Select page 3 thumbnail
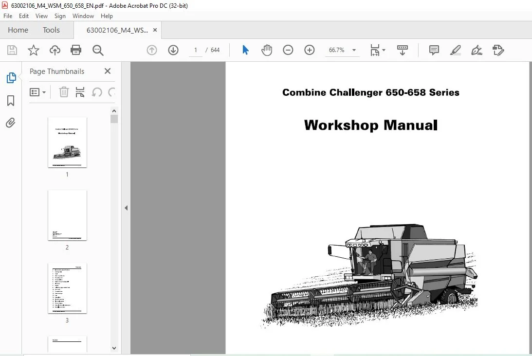Viewport: 532px width, 356px height. (x=67, y=288)
